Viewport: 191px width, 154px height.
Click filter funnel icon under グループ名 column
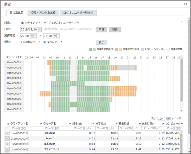point(46,128)
